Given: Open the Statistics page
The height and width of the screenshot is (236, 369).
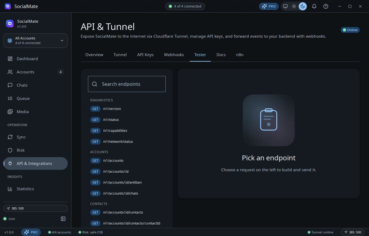Looking at the screenshot, I should [x=36, y=189].
